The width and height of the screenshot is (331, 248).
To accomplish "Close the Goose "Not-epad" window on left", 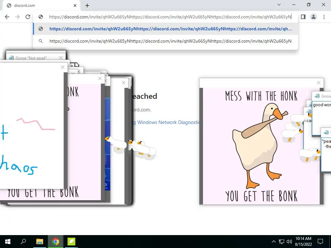I will pos(61,58).
